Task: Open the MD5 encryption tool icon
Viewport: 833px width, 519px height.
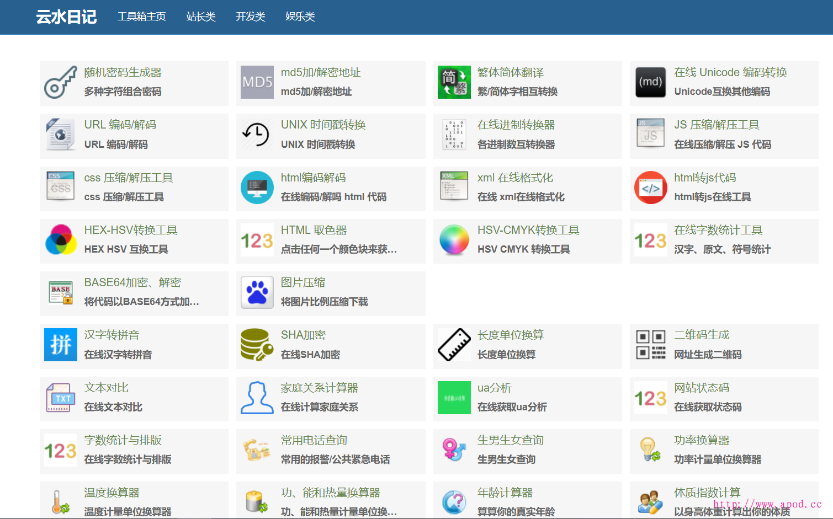Action: coord(257,83)
